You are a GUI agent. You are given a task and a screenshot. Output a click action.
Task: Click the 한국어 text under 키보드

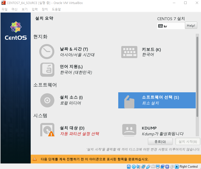148,55
